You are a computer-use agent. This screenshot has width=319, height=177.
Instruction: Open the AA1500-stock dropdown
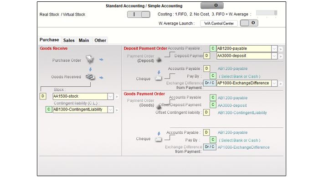[x=110, y=96]
